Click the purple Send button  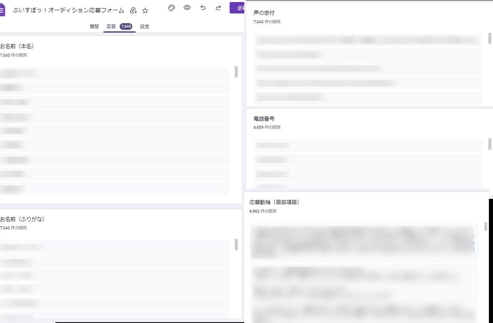237,8
